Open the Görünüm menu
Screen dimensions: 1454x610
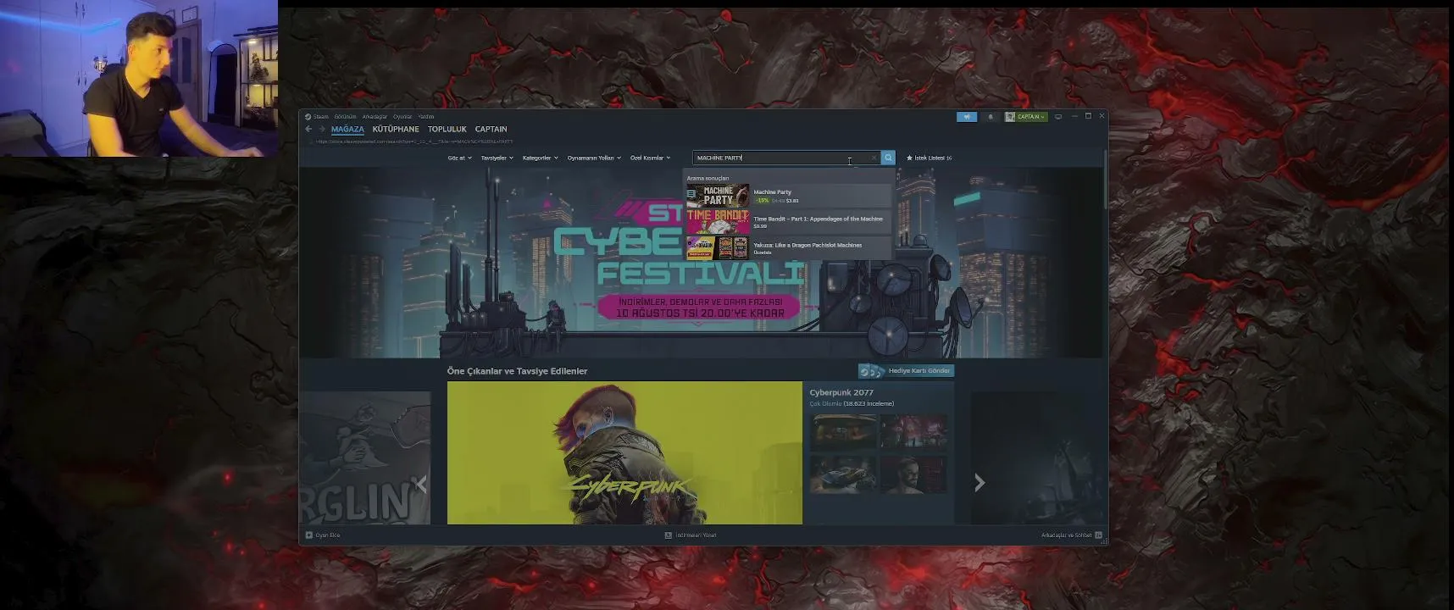[x=345, y=117]
